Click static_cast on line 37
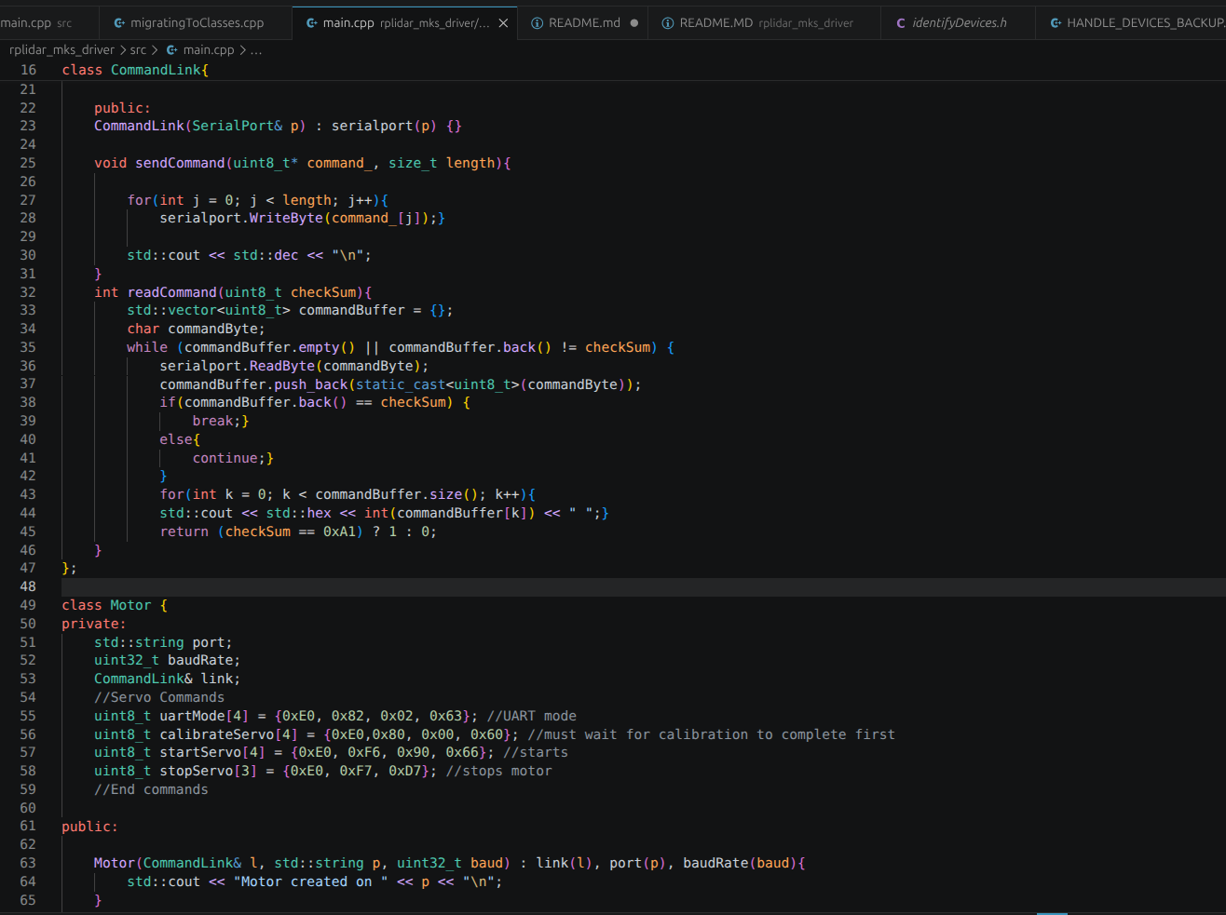 401,384
